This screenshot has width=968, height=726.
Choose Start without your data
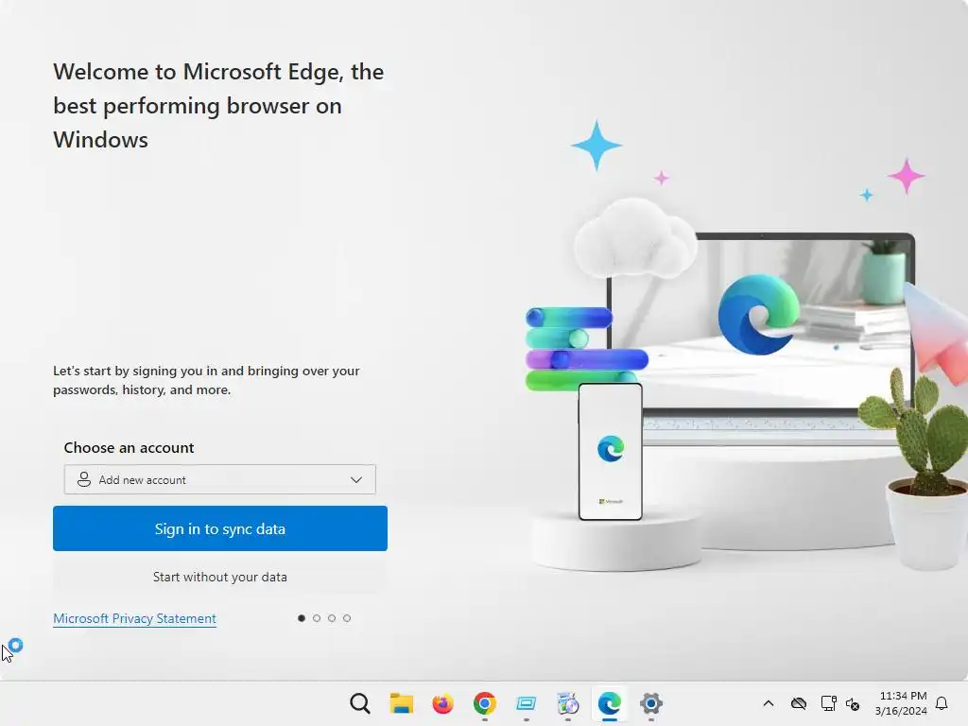point(219,577)
